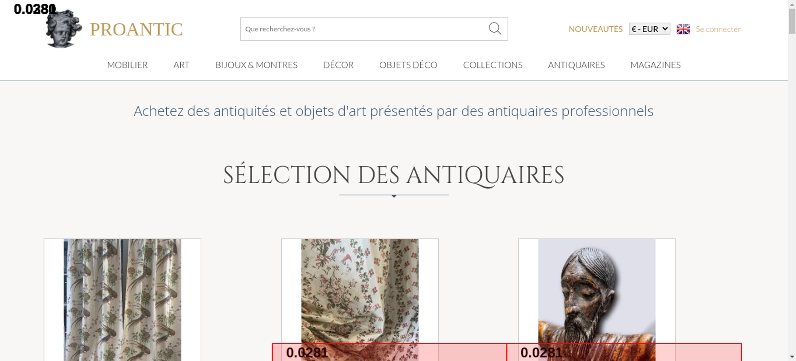Open the ART menu
This screenshot has height=361, width=796.
181,65
